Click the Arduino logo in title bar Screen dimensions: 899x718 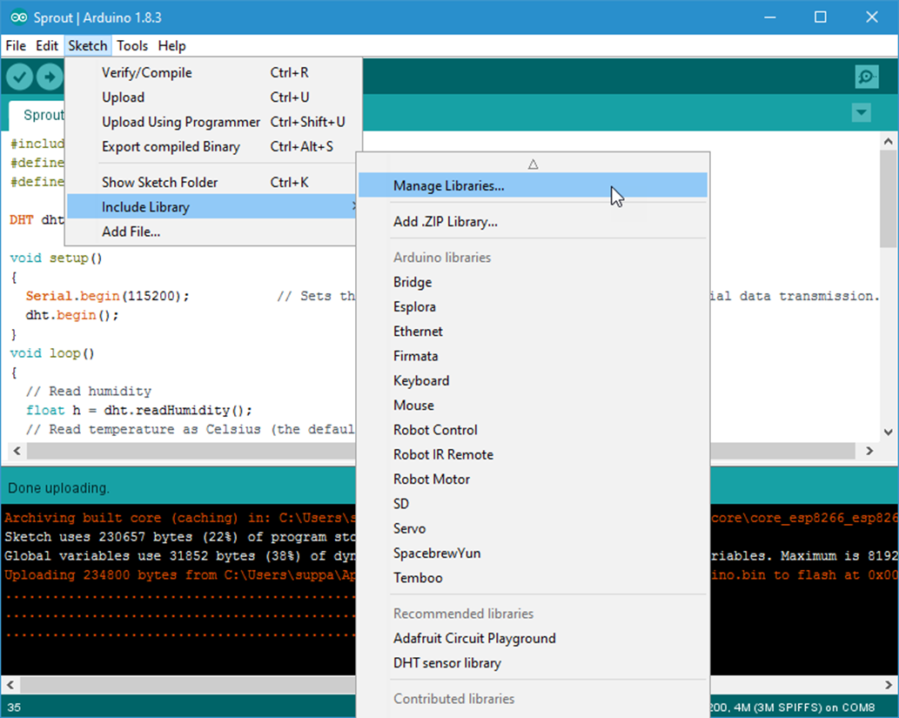tap(19, 17)
